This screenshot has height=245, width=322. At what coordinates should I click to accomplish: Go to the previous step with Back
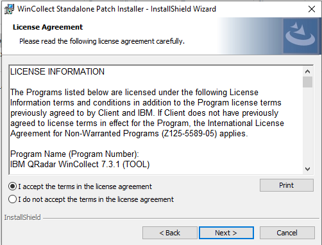pos(170,233)
